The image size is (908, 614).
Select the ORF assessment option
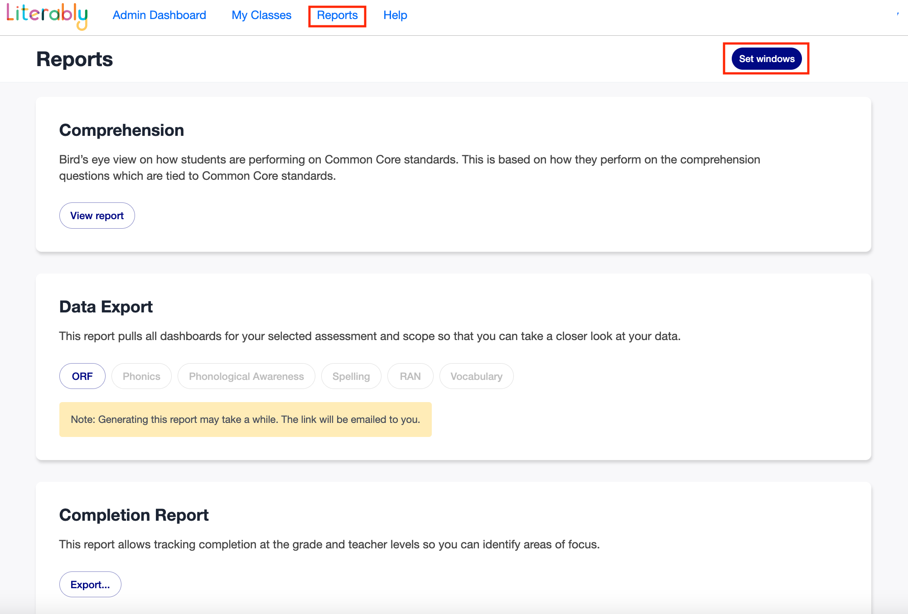[82, 376]
